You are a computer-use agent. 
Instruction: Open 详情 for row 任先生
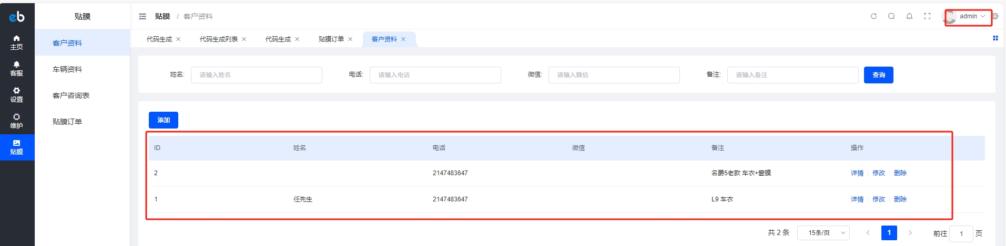(x=857, y=199)
